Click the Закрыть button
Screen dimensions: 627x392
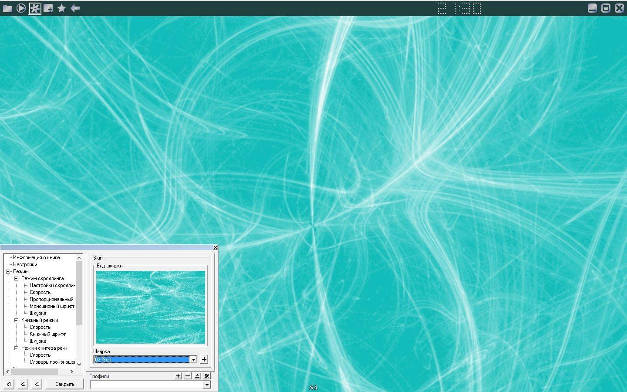(65, 384)
